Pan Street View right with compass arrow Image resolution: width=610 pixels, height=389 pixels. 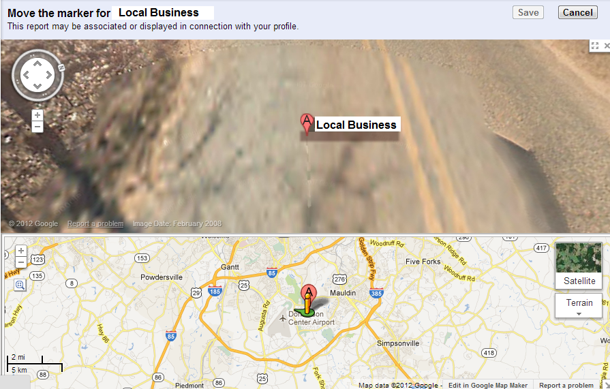(x=49, y=75)
